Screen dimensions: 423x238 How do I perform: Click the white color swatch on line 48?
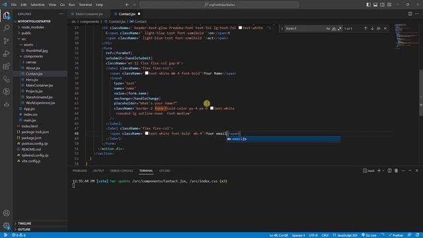(x=147, y=134)
